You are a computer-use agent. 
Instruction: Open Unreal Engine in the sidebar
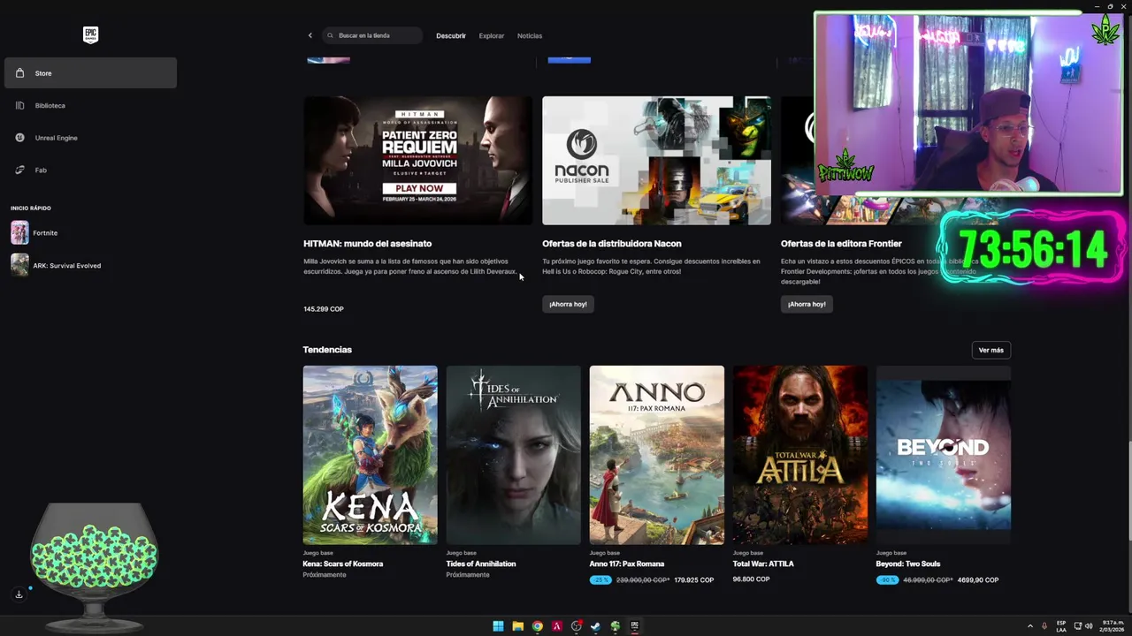[90, 138]
